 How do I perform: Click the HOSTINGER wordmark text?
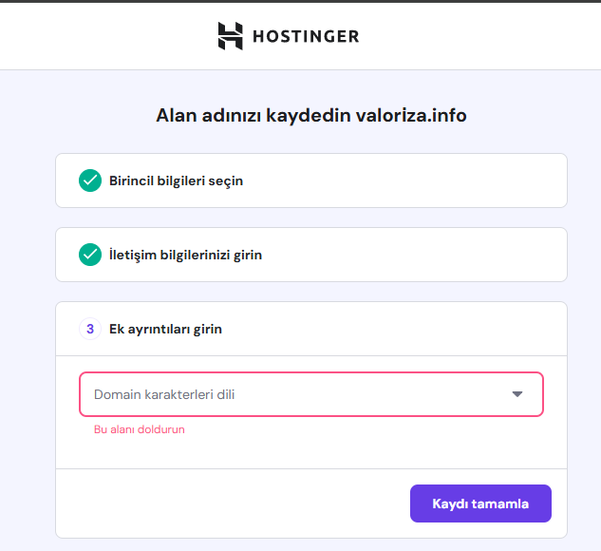pos(306,36)
